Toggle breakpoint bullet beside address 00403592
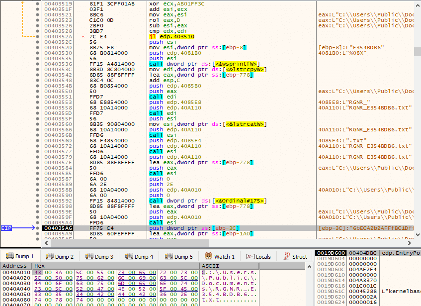This screenshot has width=421, height=306. [x=37, y=201]
